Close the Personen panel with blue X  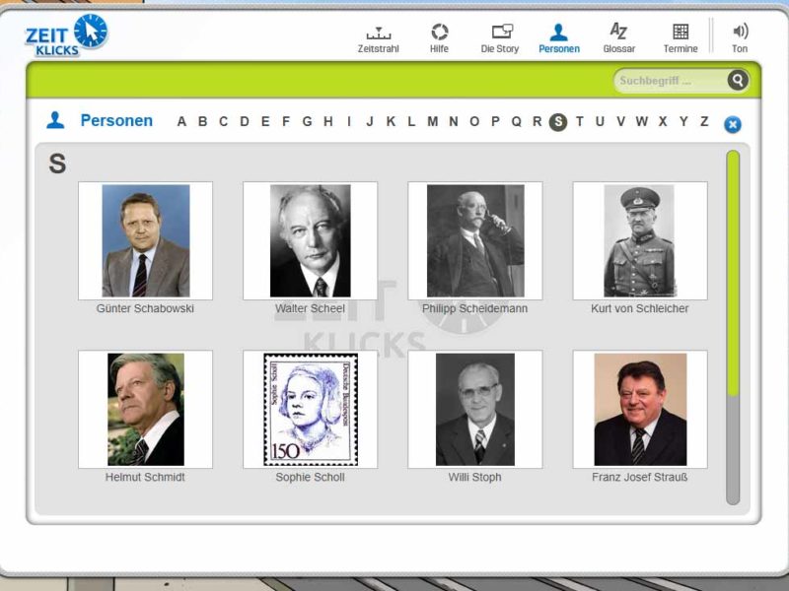(733, 124)
